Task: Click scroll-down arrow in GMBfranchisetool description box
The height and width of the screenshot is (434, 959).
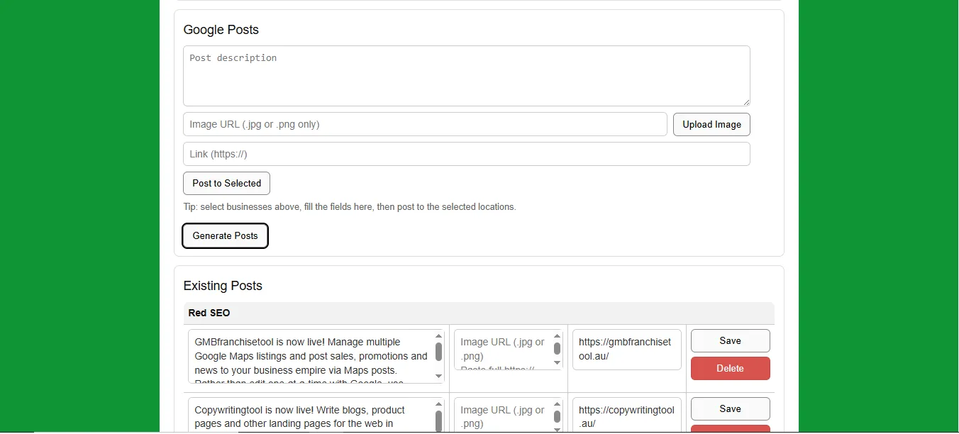Action: (438, 377)
